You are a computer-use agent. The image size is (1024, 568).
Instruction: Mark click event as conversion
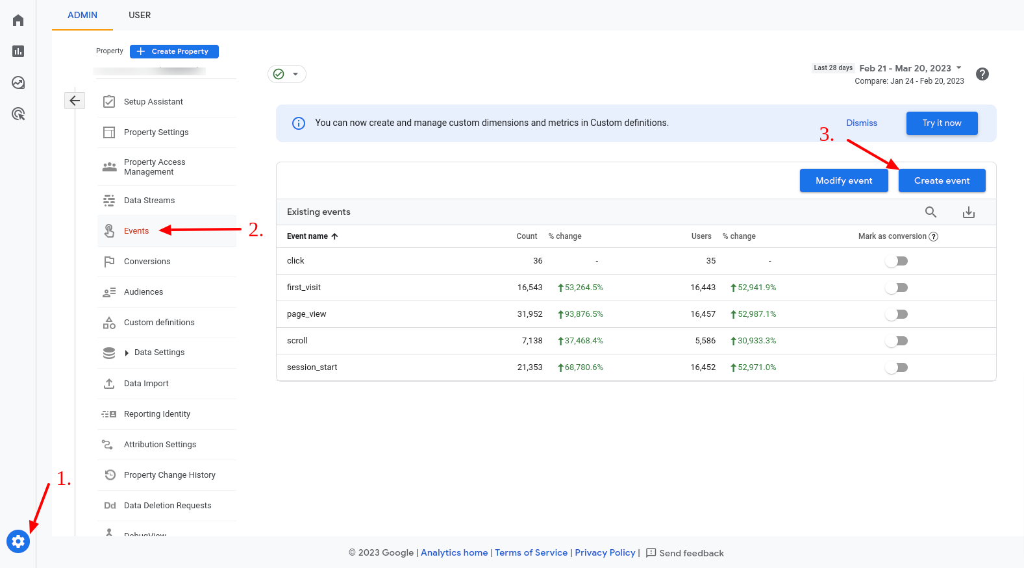point(896,261)
